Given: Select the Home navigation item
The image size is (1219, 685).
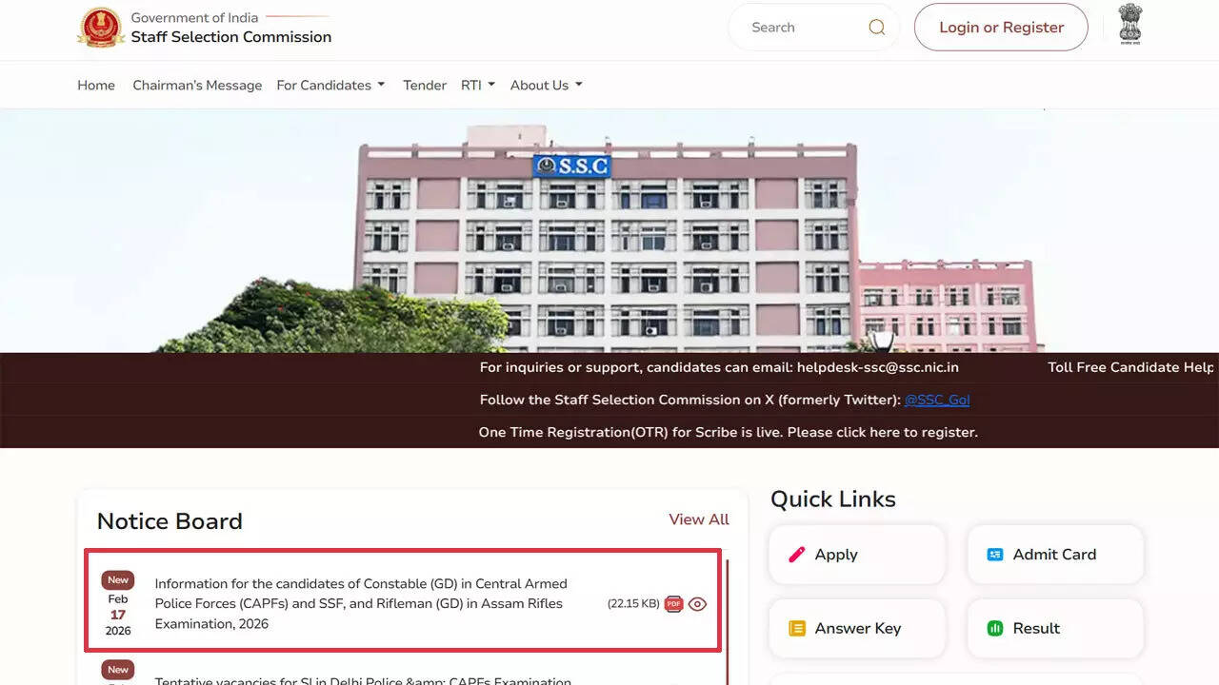Looking at the screenshot, I should pos(95,85).
